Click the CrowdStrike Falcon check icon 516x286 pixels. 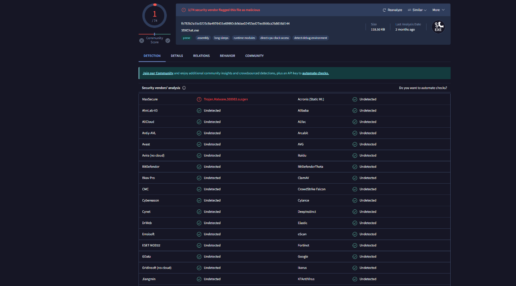click(355, 189)
